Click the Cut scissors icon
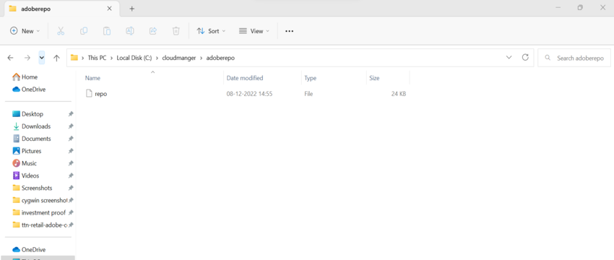 tap(61, 31)
